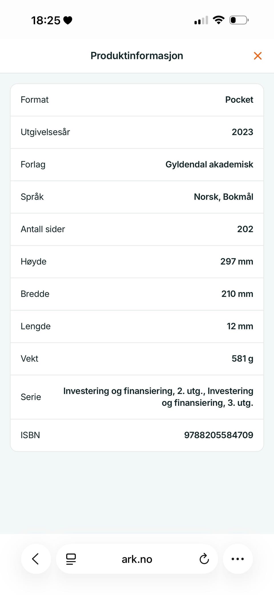Tap the Antall sider value 202
274x595 pixels.
pos(245,229)
